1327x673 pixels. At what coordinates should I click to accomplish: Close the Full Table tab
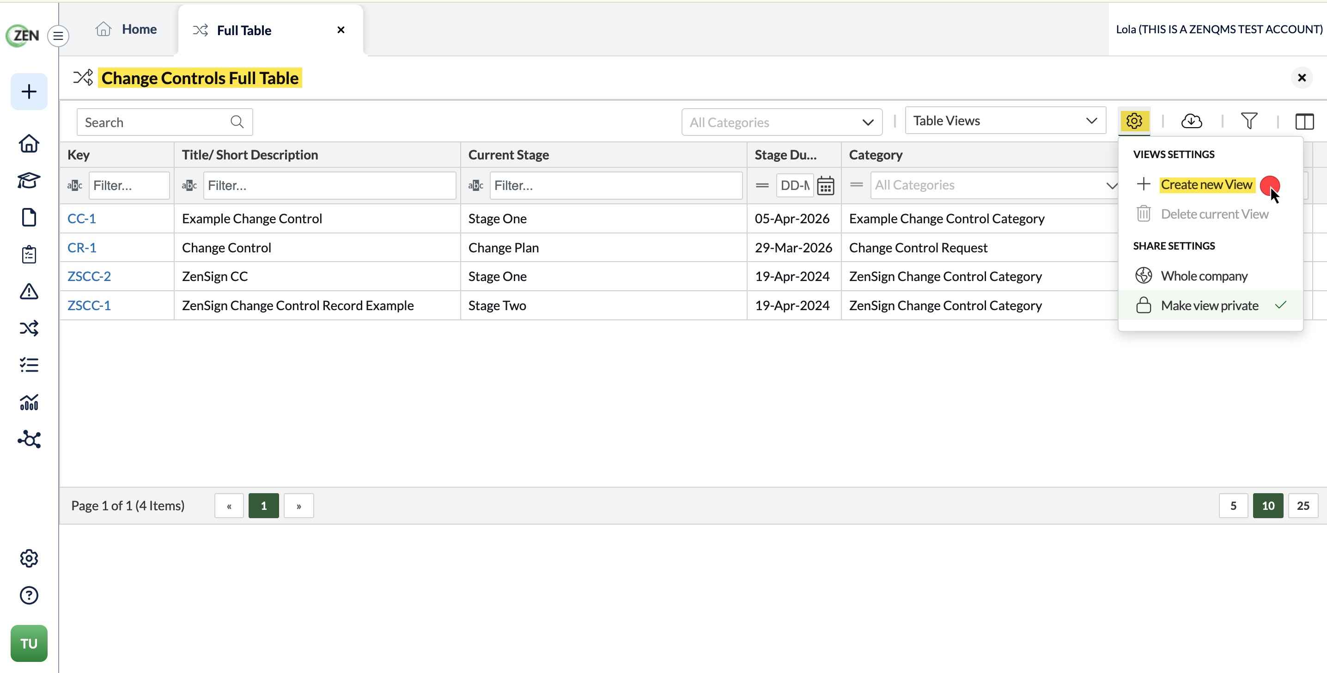point(341,30)
